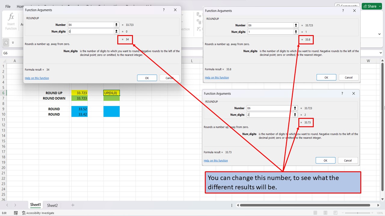Viewport: 385px width, 216px height.
Task: Click the Help on this function link
Action: click(37, 78)
